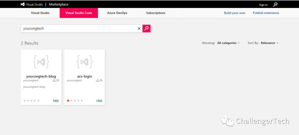Open the Sort By Relevance dropdown
This screenshot has height=135, width=299.
tap(270, 43)
